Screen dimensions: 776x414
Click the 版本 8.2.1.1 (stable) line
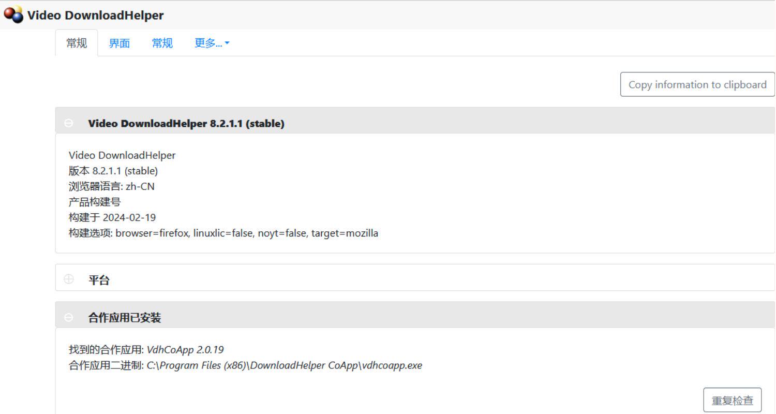tap(113, 171)
